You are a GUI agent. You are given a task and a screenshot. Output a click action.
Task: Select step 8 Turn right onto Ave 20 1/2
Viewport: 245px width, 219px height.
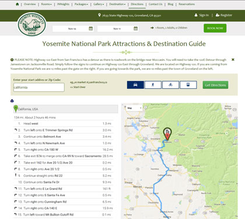click(64, 169)
